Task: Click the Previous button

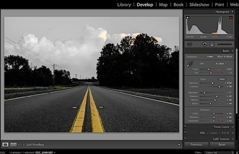Action: [x=196, y=144]
